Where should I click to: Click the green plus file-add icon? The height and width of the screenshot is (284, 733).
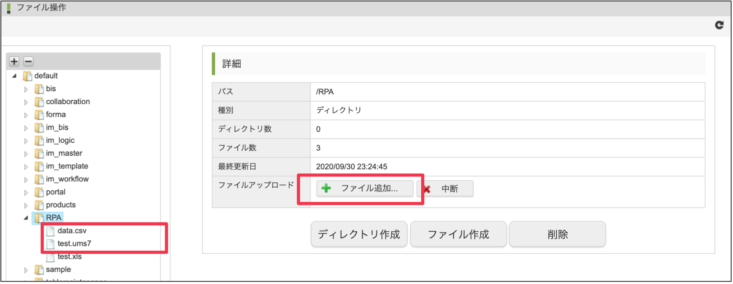click(326, 188)
